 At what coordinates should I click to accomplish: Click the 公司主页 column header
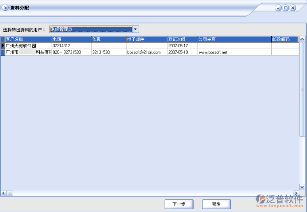pyautogui.click(x=234, y=39)
